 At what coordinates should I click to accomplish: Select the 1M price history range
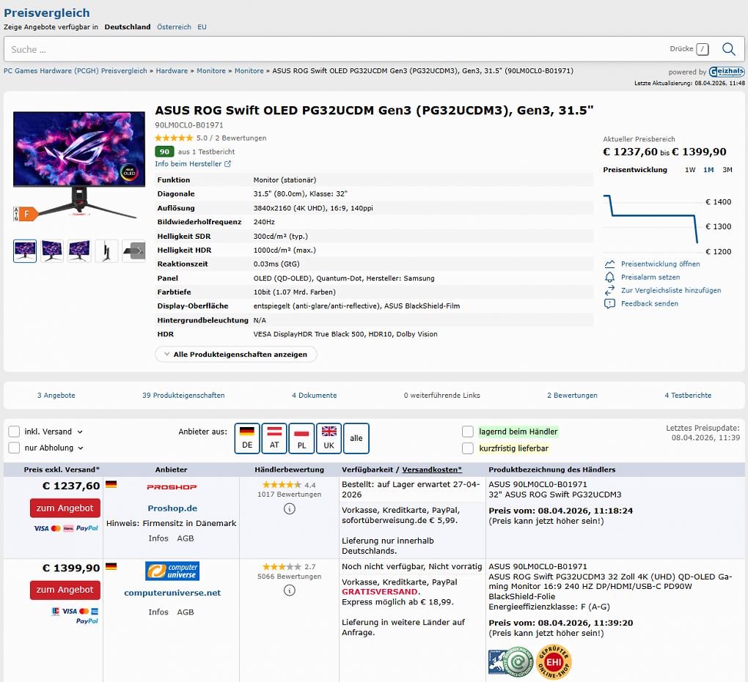point(708,170)
